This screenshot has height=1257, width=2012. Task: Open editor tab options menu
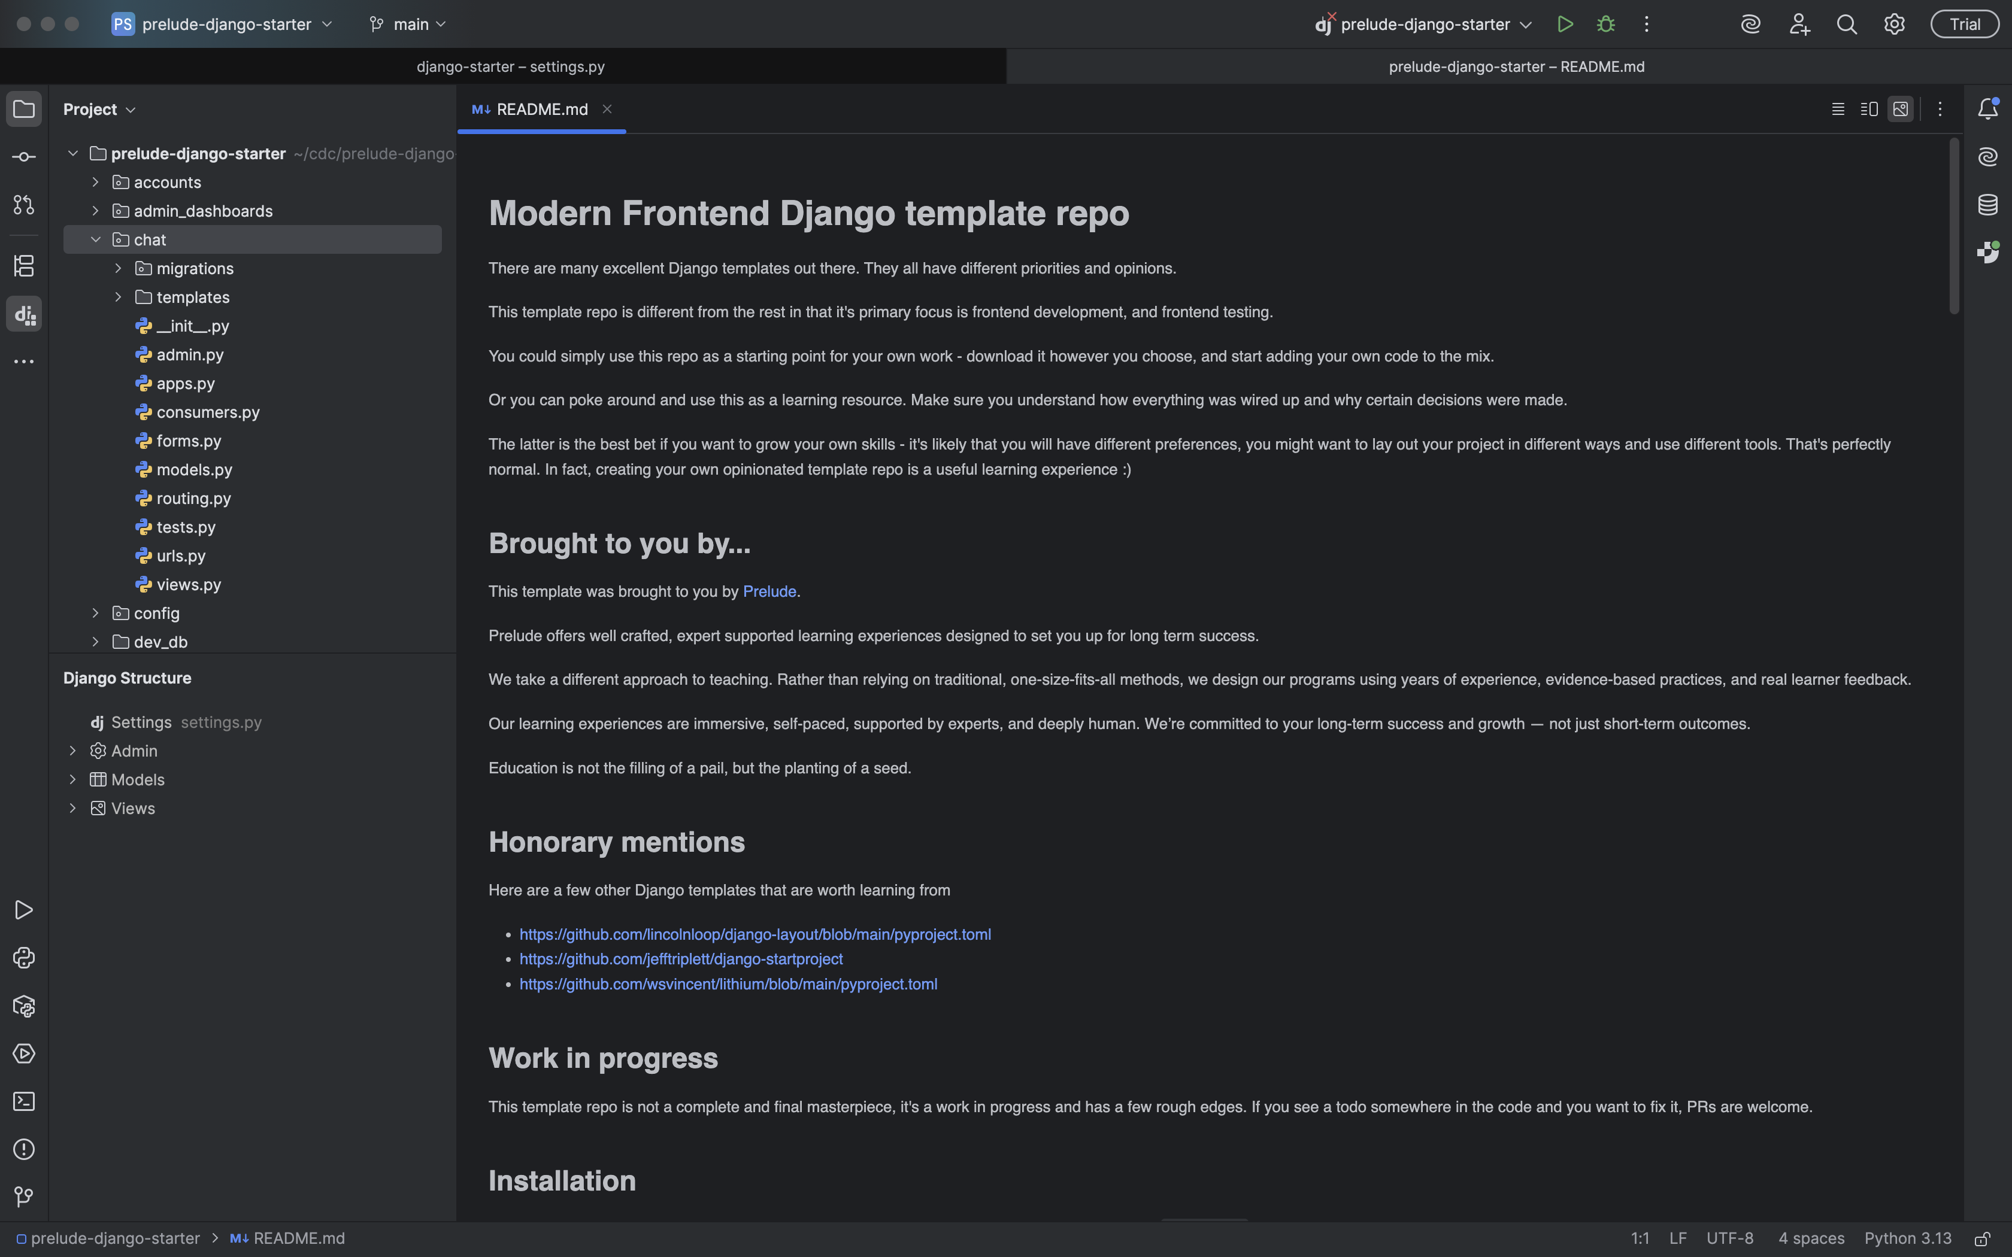1940,109
